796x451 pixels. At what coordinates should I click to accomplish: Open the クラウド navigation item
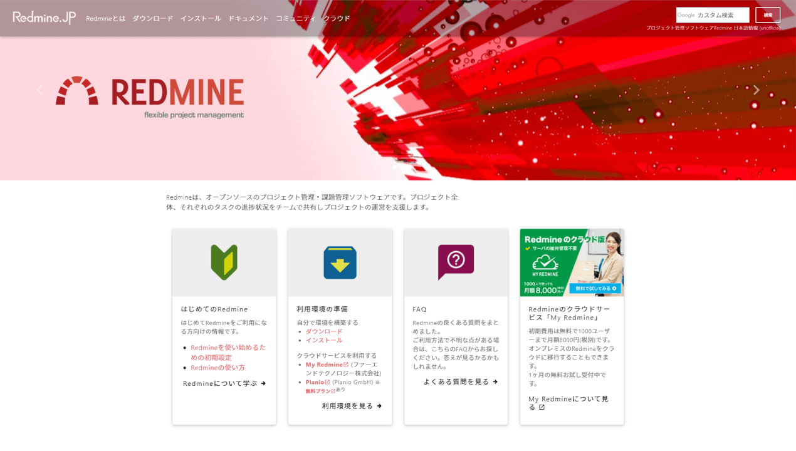coord(337,18)
